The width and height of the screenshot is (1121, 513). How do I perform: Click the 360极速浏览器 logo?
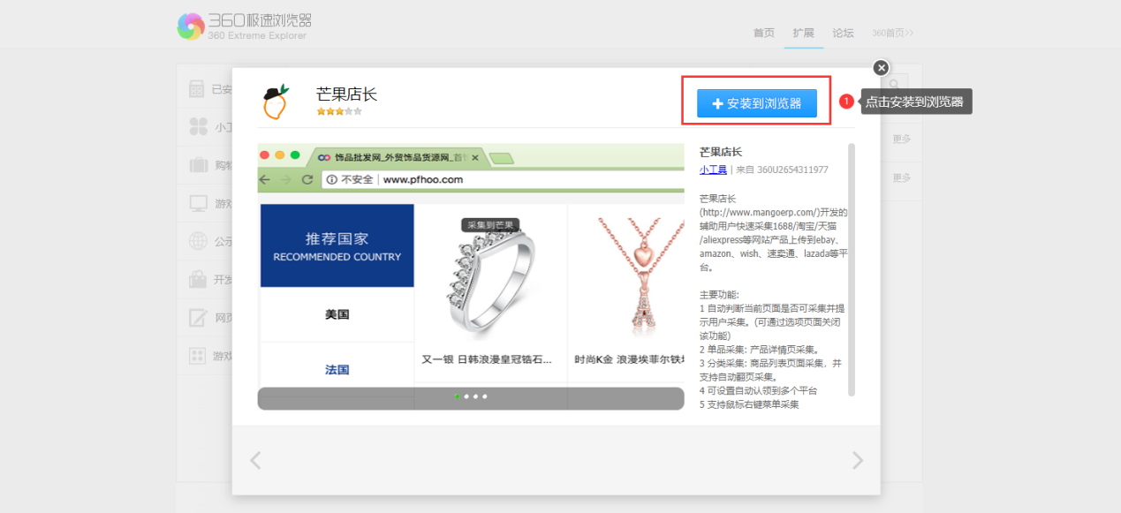coord(245,26)
